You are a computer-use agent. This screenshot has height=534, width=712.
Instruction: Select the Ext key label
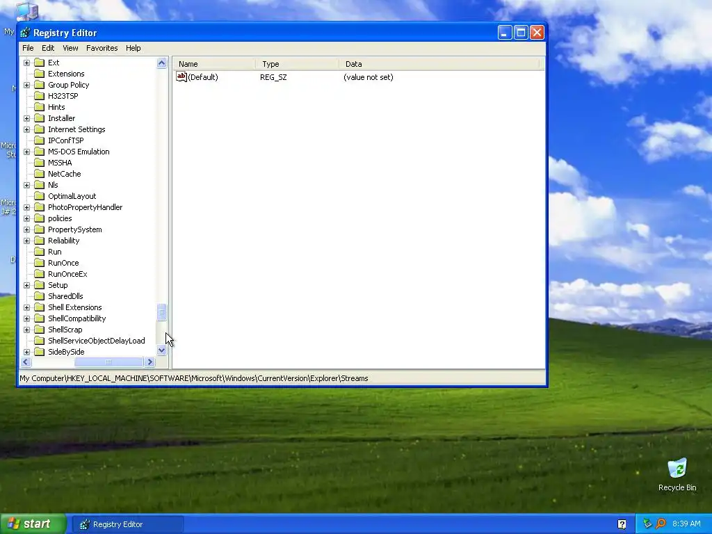click(54, 63)
